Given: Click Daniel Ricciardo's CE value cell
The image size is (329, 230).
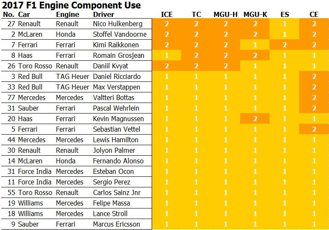Looking at the screenshot, I should pyautogui.click(x=314, y=76).
